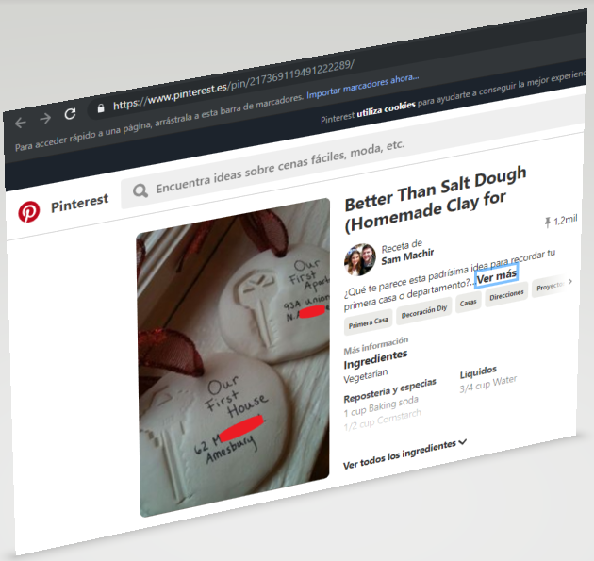Click the pushpin icon beside 1,2mil
594x561 pixels.
[x=548, y=223]
